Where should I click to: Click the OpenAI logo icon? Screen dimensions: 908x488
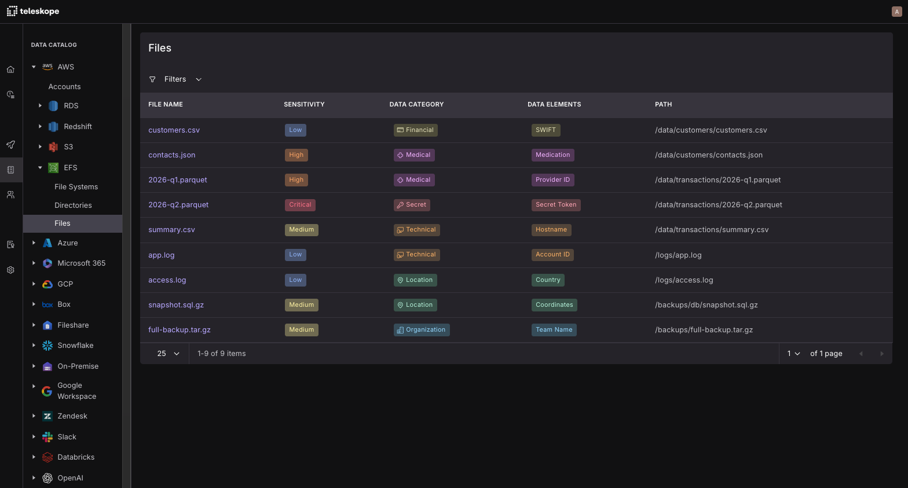(x=47, y=478)
